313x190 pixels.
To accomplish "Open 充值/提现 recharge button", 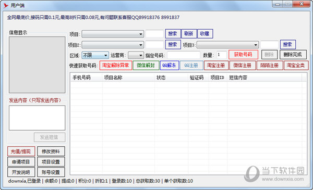I will [x=21, y=151].
